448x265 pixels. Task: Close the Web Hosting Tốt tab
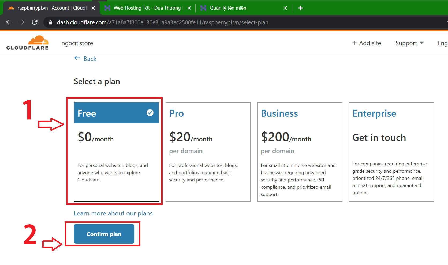(x=189, y=8)
